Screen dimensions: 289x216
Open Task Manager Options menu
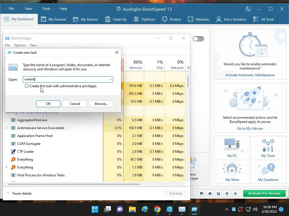[20, 45]
